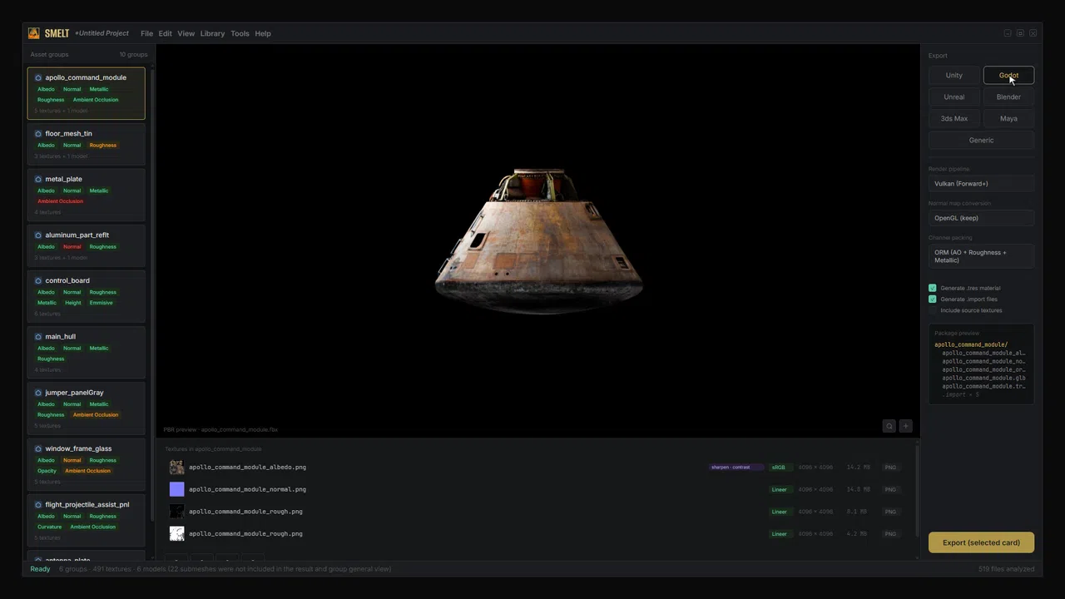Click the apollo_command_module/ folder in package preview

click(971, 344)
